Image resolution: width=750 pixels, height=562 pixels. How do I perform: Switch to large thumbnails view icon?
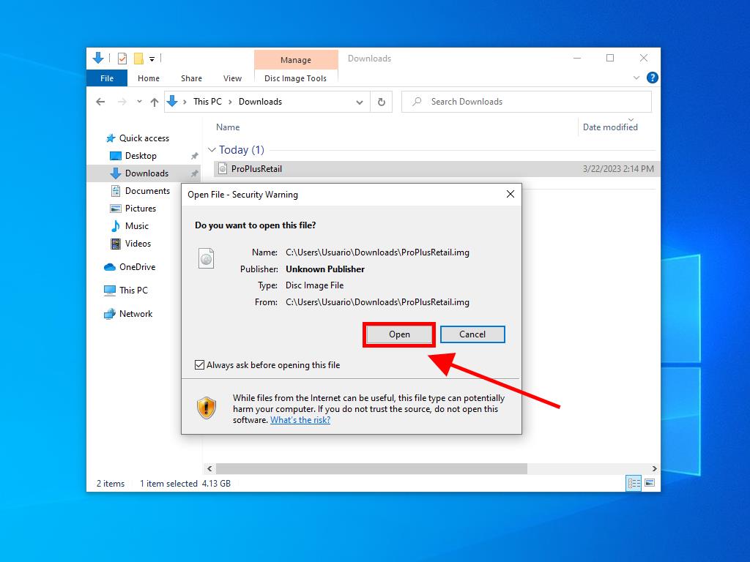point(649,483)
